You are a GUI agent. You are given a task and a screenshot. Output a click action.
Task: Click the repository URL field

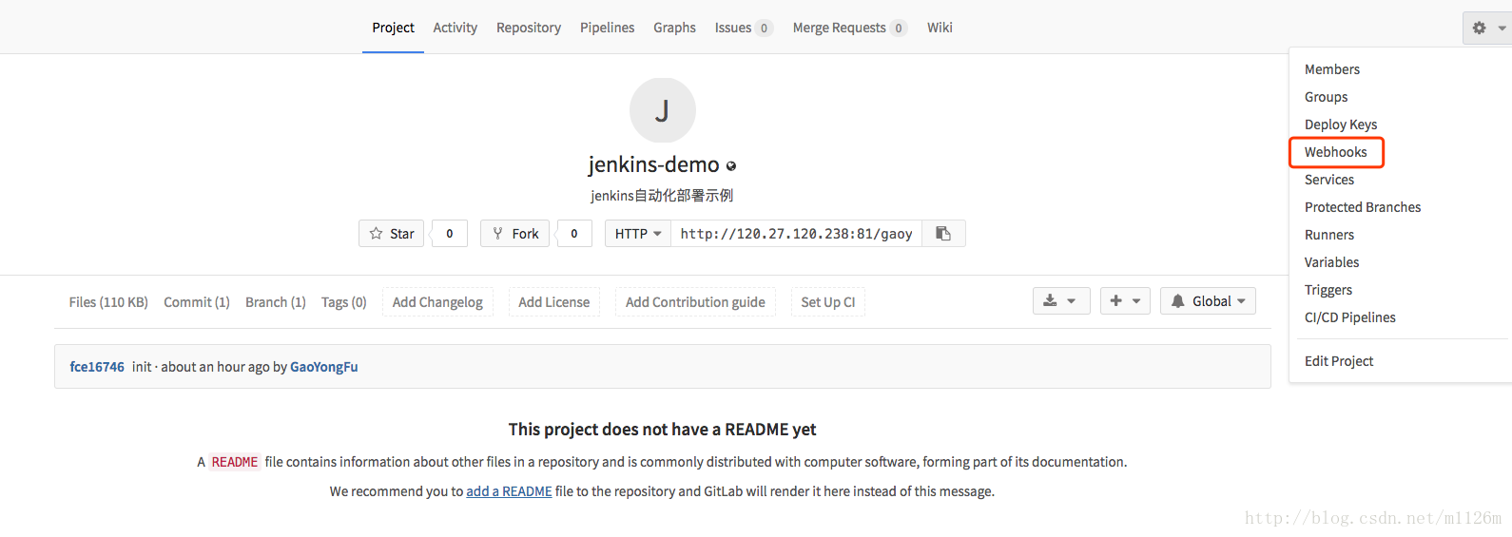point(797,234)
